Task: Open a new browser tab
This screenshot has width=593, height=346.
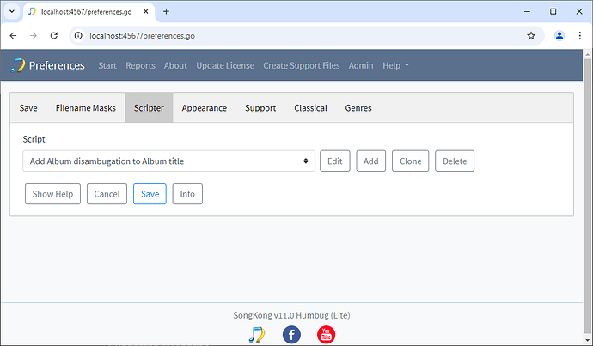Action: [x=166, y=12]
